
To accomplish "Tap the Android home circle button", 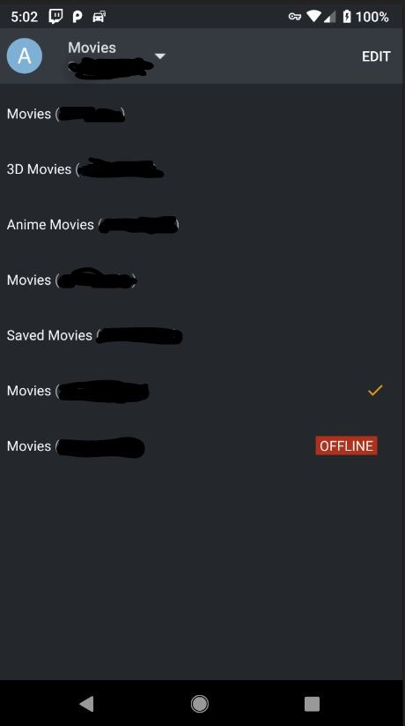I will [200, 704].
